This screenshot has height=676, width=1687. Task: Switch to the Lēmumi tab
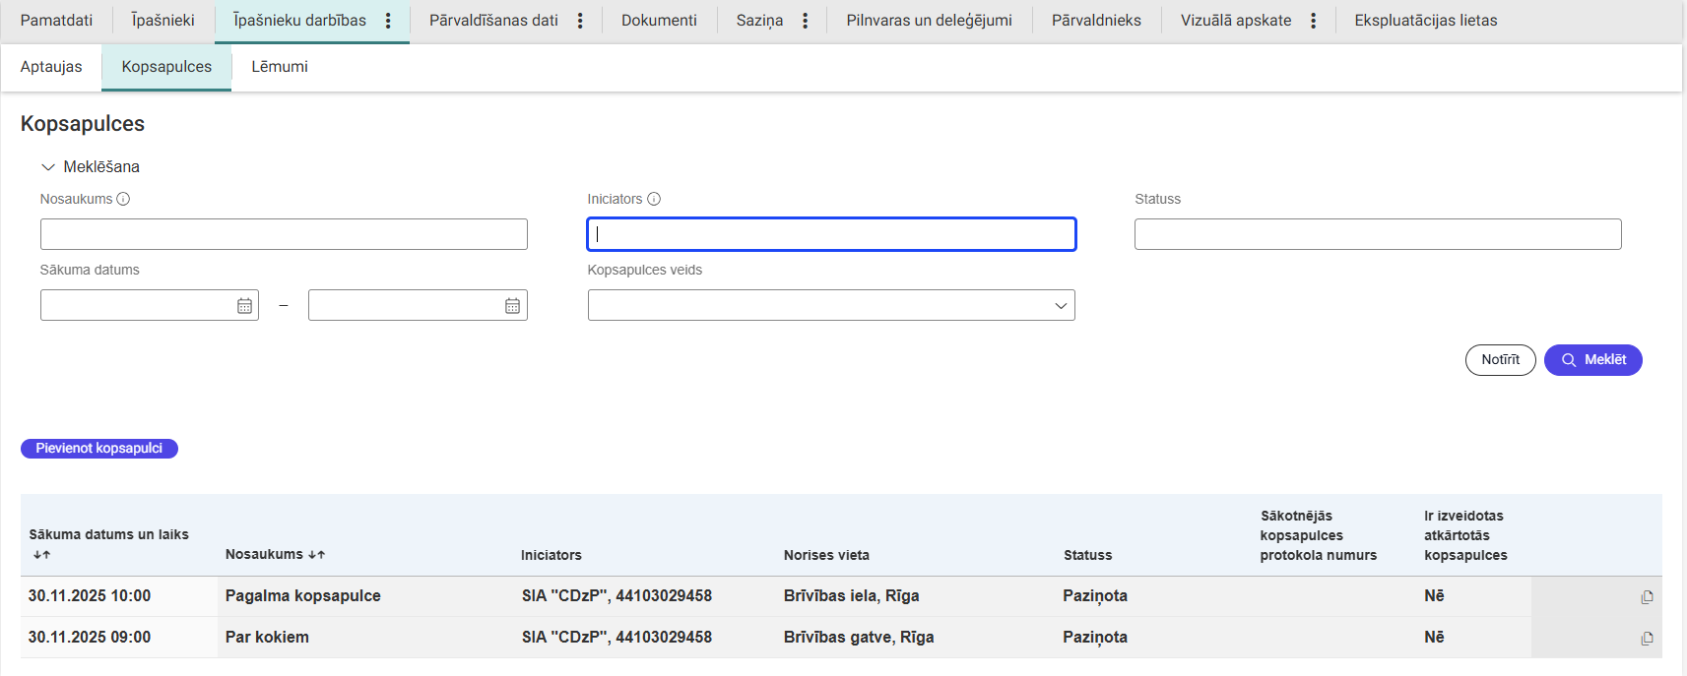(x=280, y=67)
